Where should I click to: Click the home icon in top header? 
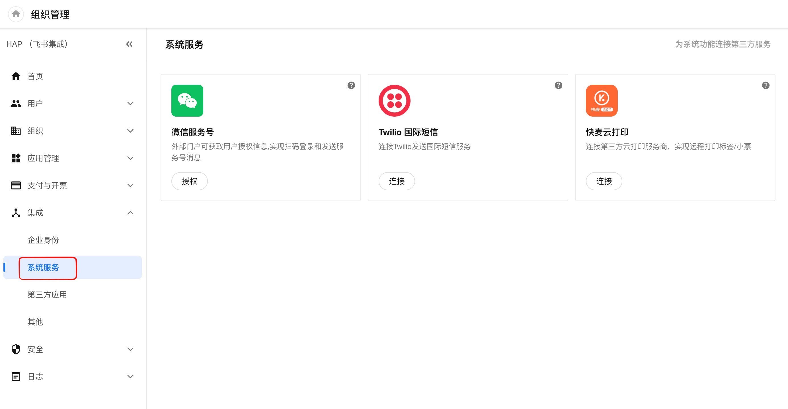[x=16, y=14]
